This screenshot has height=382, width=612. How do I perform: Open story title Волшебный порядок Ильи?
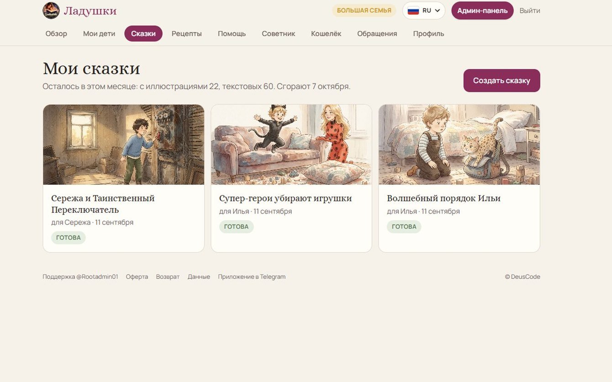[x=443, y=199]
